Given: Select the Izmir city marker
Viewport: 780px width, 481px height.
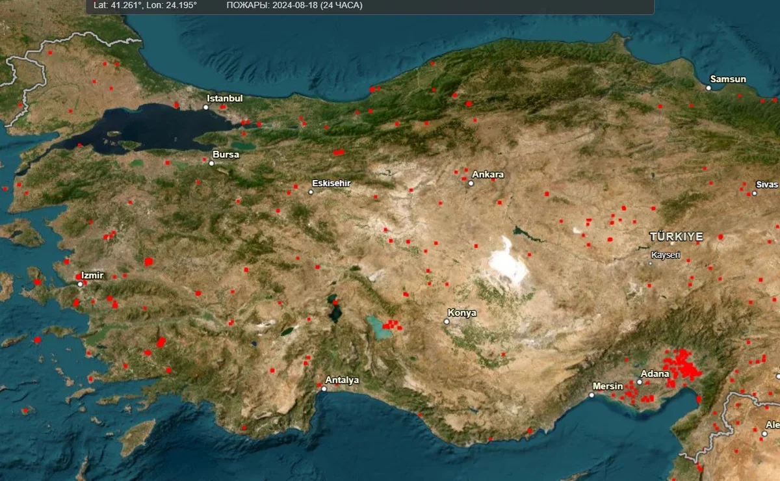Looking at the screenshot, I should pyautogui.click(x=80, y=284).
